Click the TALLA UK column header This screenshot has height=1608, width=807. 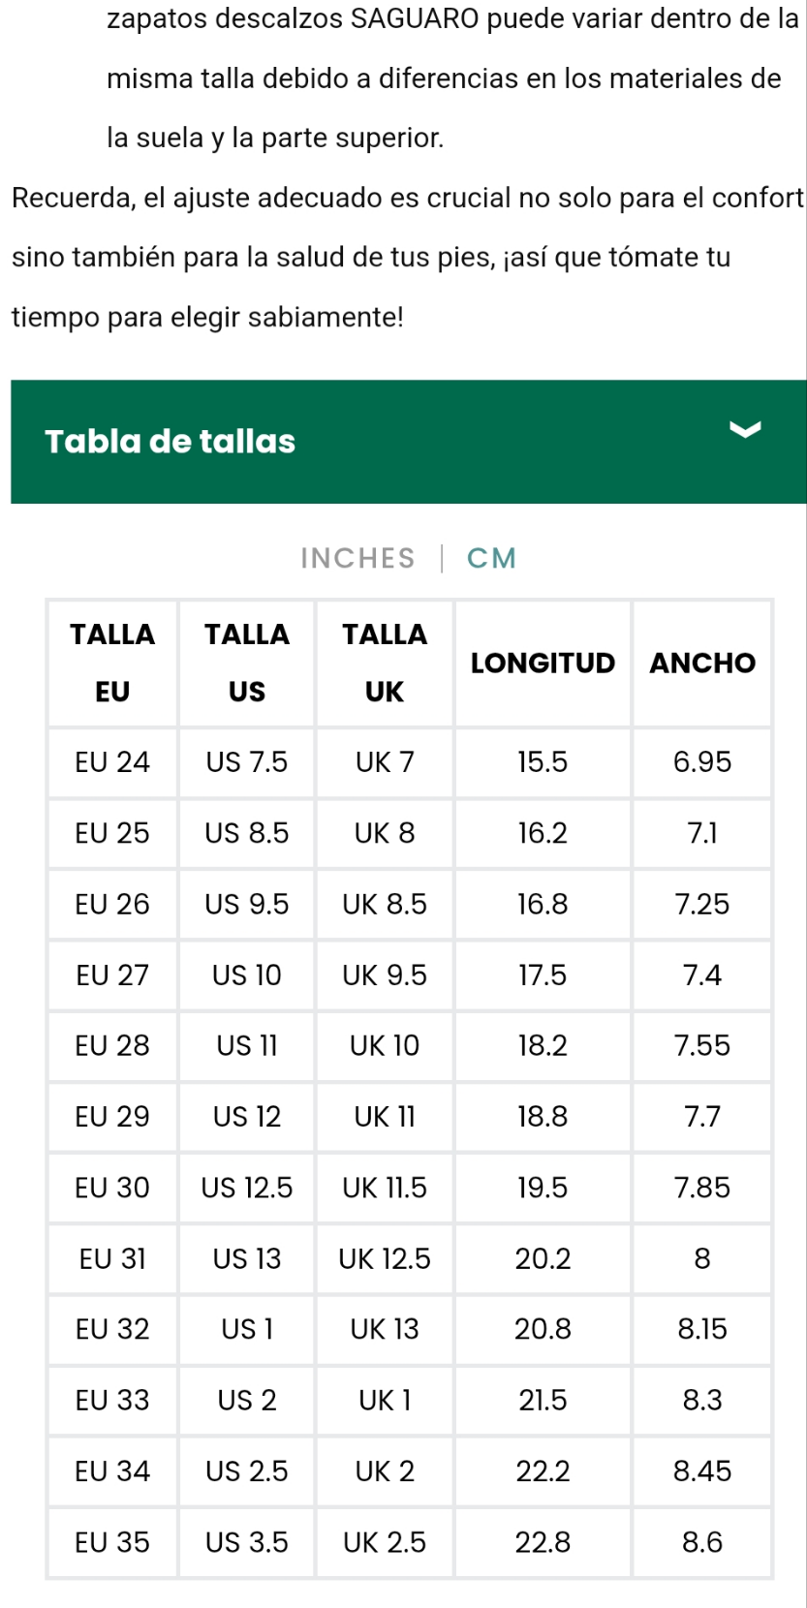tap(385, 663)
